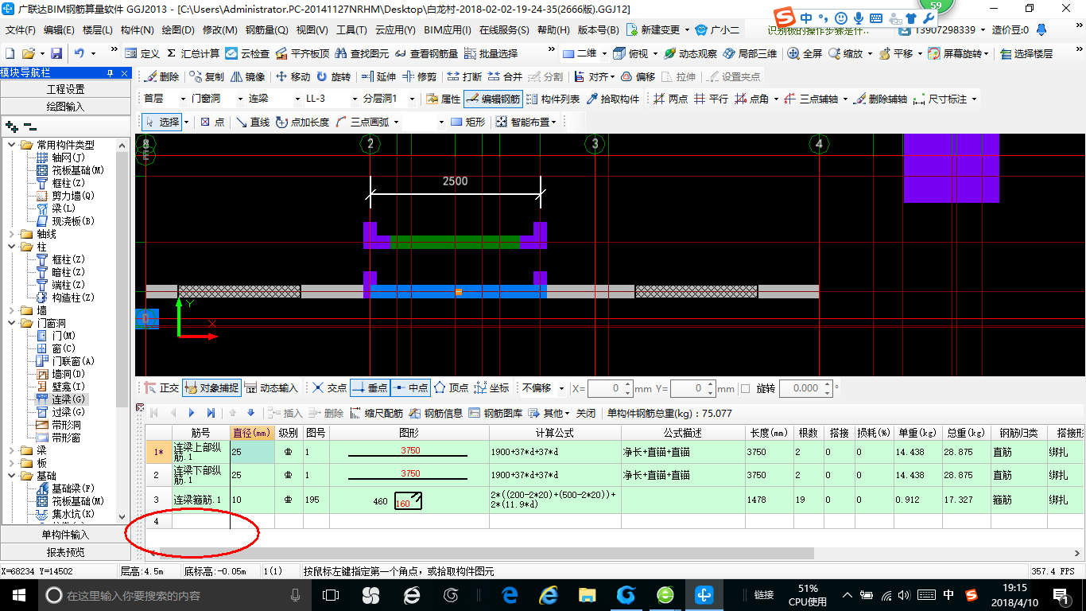Open 查找图元 find element
This screenshot has width=1086, height=611.
363,53
